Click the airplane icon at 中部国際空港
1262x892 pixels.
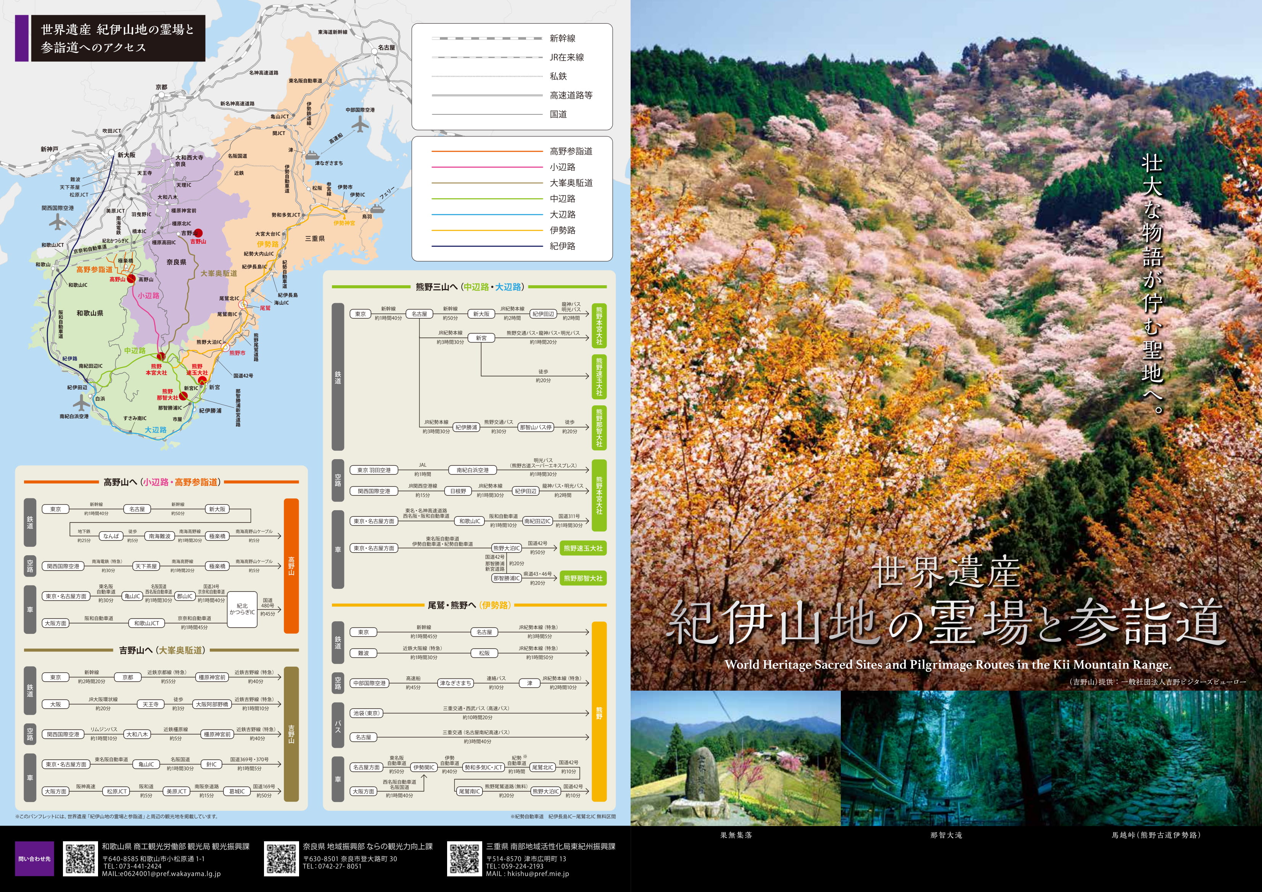coord(360,125)
